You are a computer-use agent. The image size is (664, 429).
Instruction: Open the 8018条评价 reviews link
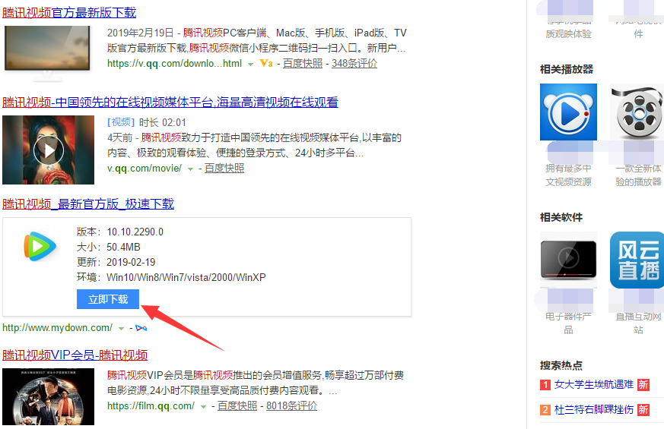click(291, 405)
